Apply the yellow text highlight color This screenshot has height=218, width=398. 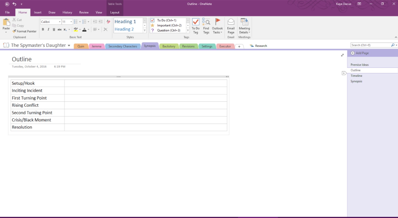76,29
